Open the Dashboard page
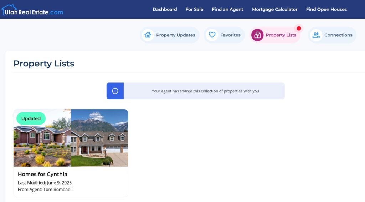The height and width of the screenshot is (202, 365). point(165,9)
